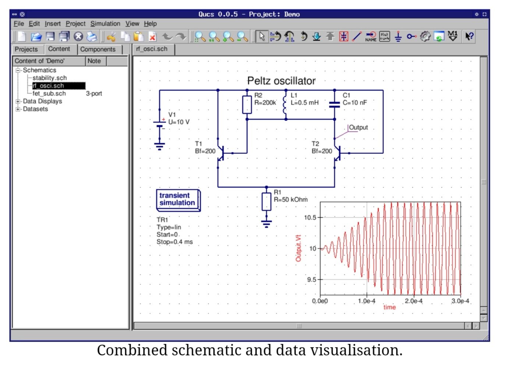Insert an equation with the f(u) icon
This screenshot has height=365, width=509.
385,36
